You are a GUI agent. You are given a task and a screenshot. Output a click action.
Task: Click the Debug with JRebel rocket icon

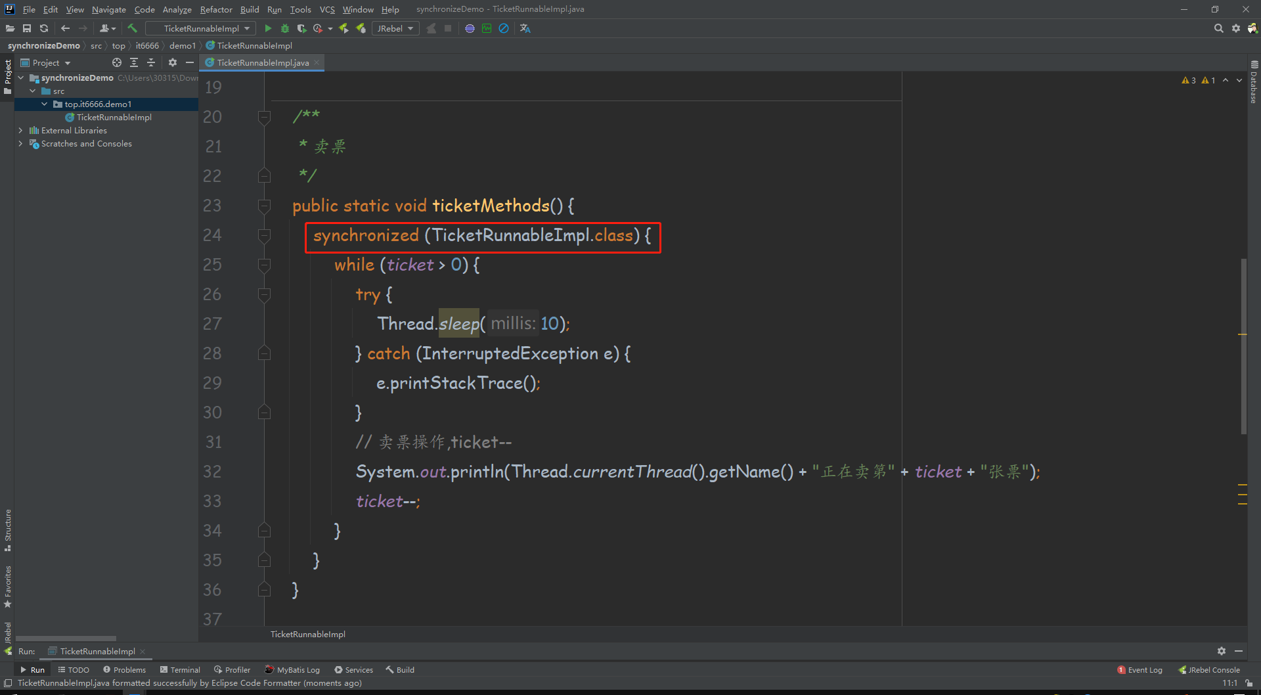pos(361,28)
